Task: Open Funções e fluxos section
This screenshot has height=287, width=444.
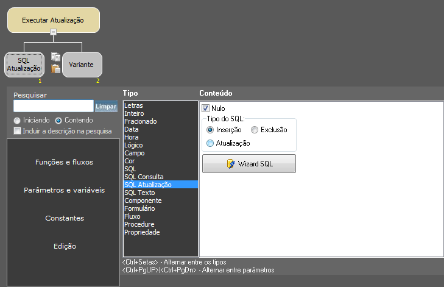Action: click(64, 162)
